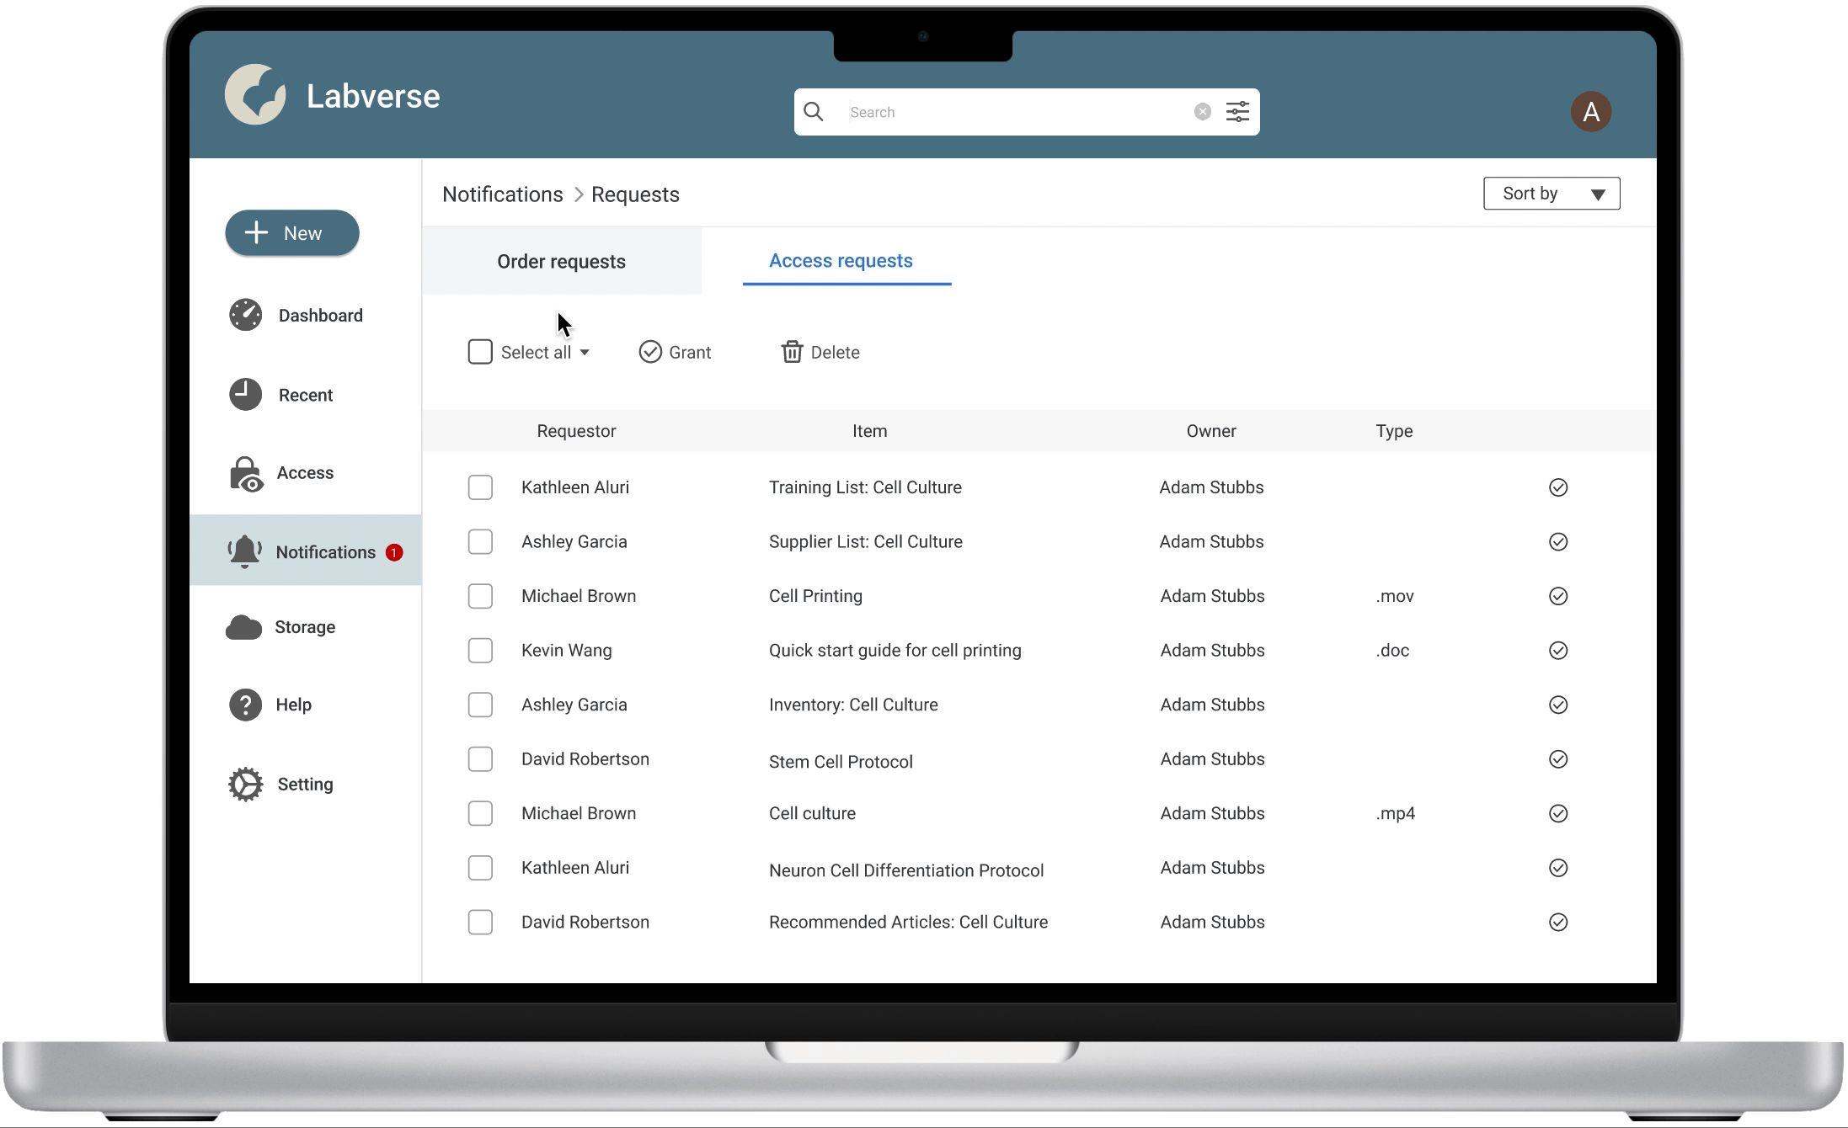Click the grant checkmark icon for Kevin Wang's request

click(x=1557, y=651)
